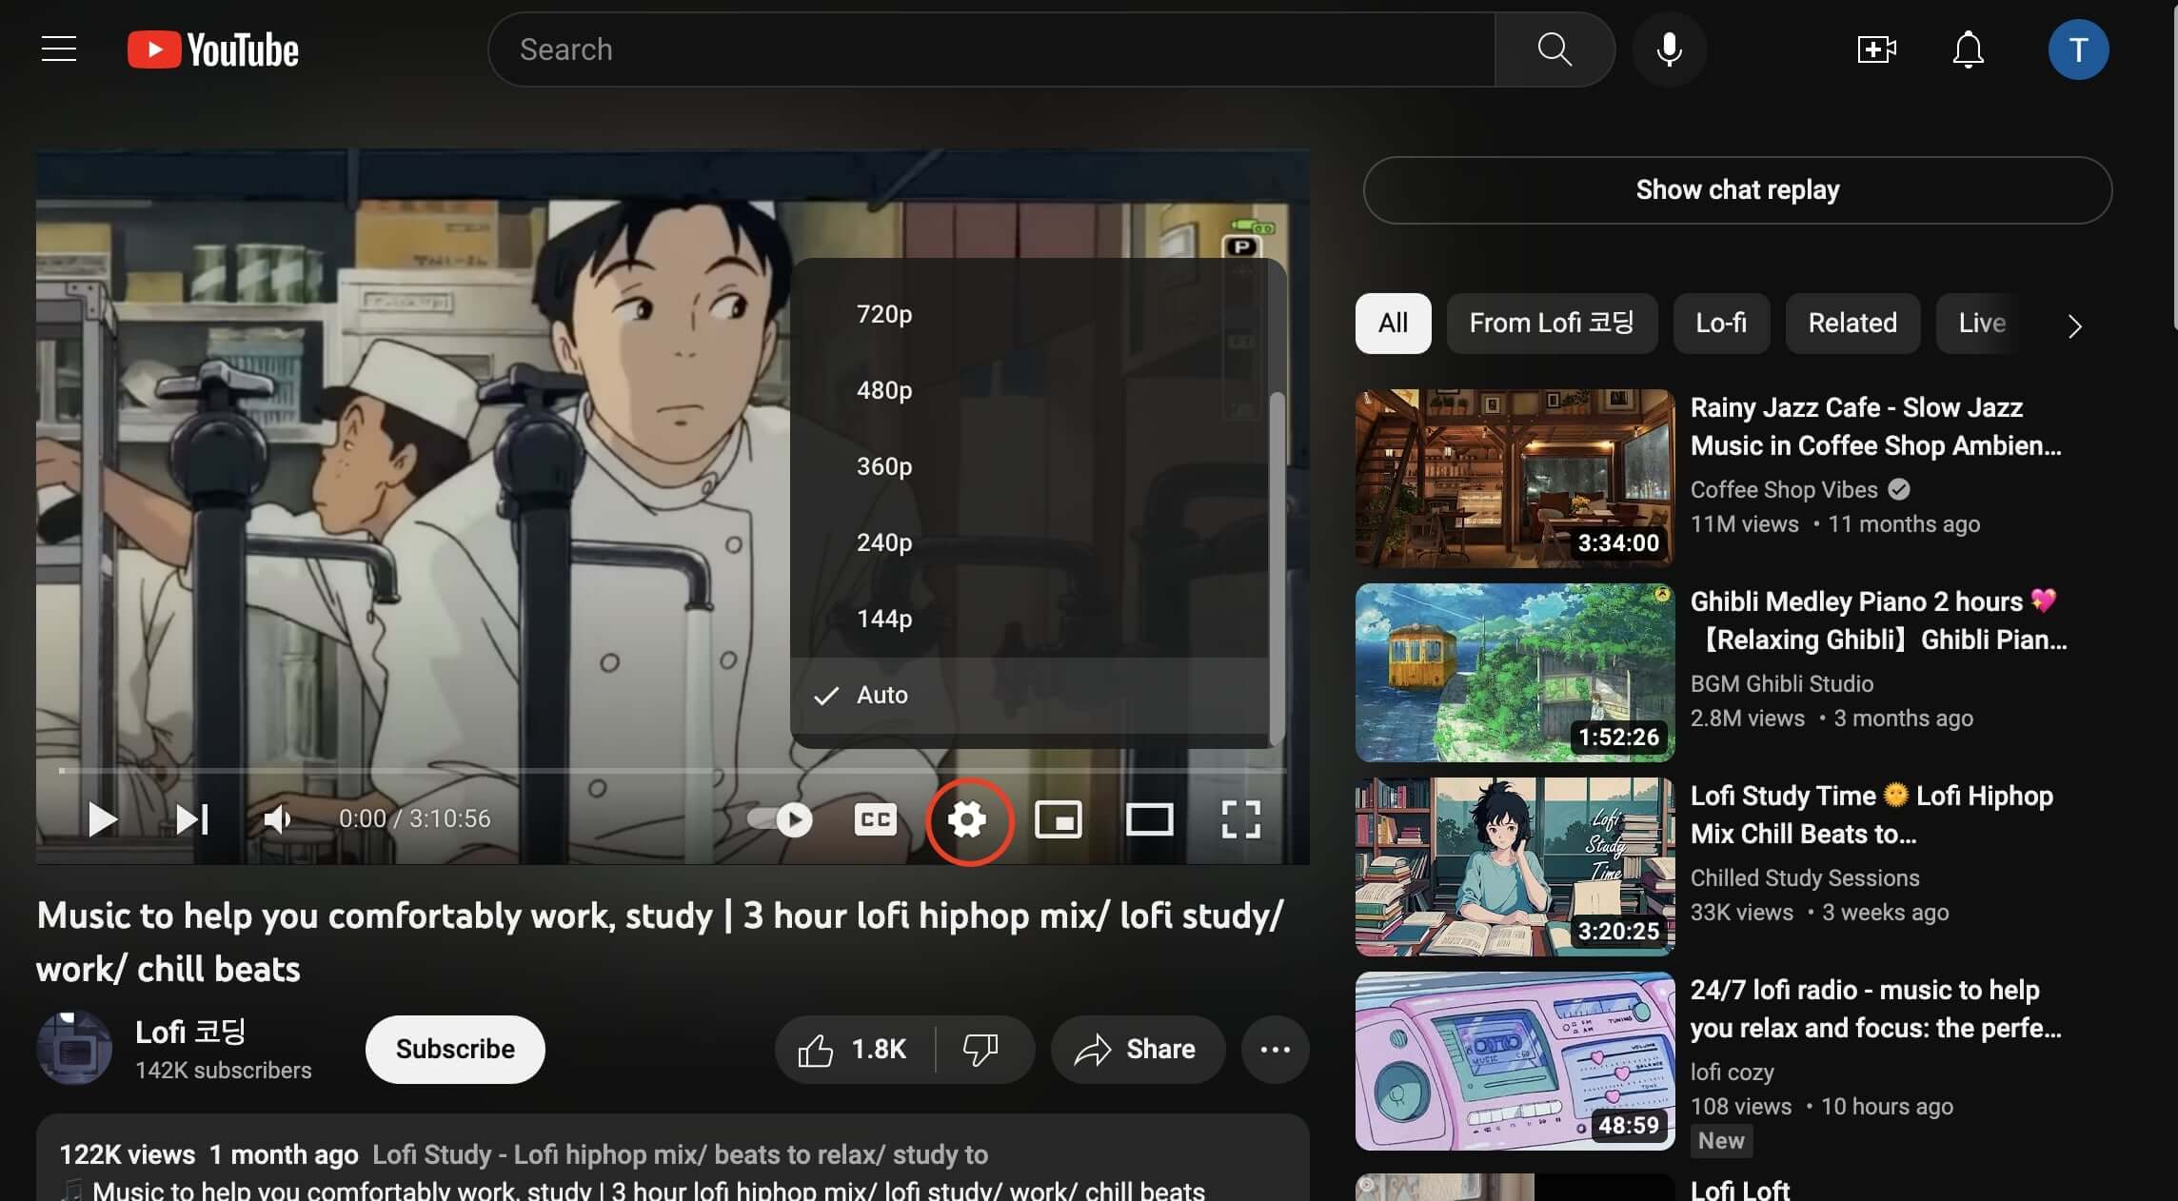The height and width of the screenshot is (1201, 2178).
Task: Open the Rainy Jazz Cafe video thumbnail
Action: [x=1514, y=478]
